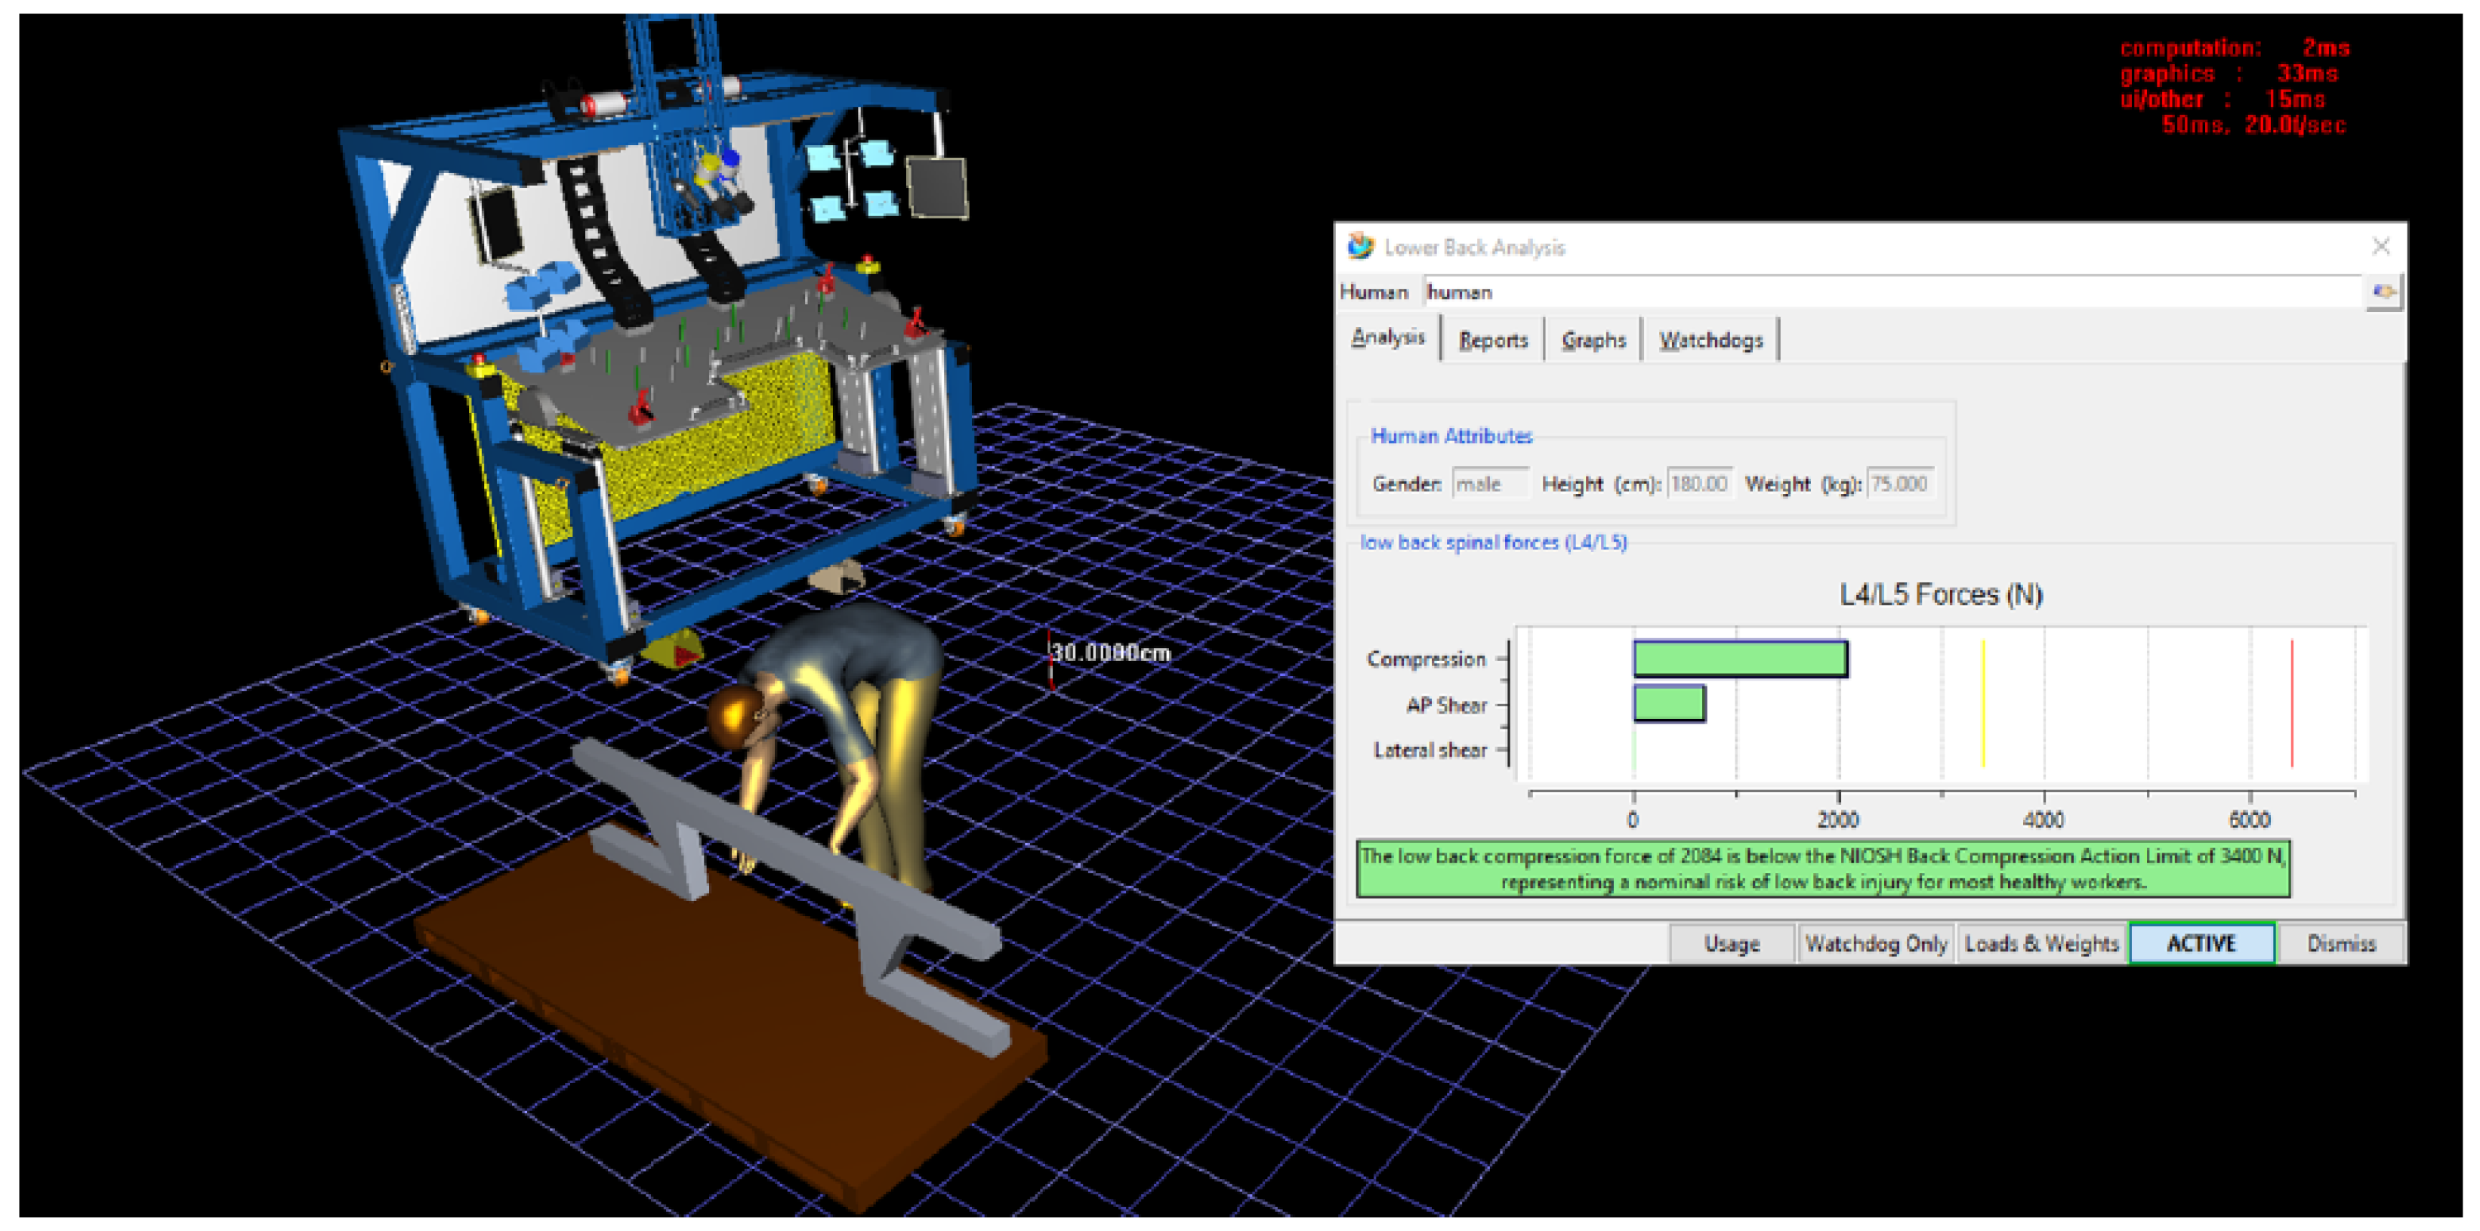Viewport: 2480px width, 1231px height.
Task: Switch to the Reports tab
Action: coord(1492,340)
